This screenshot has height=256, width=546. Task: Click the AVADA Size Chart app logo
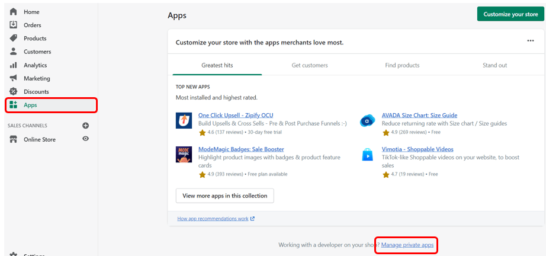pyautogui.click(x=367, y=120)
